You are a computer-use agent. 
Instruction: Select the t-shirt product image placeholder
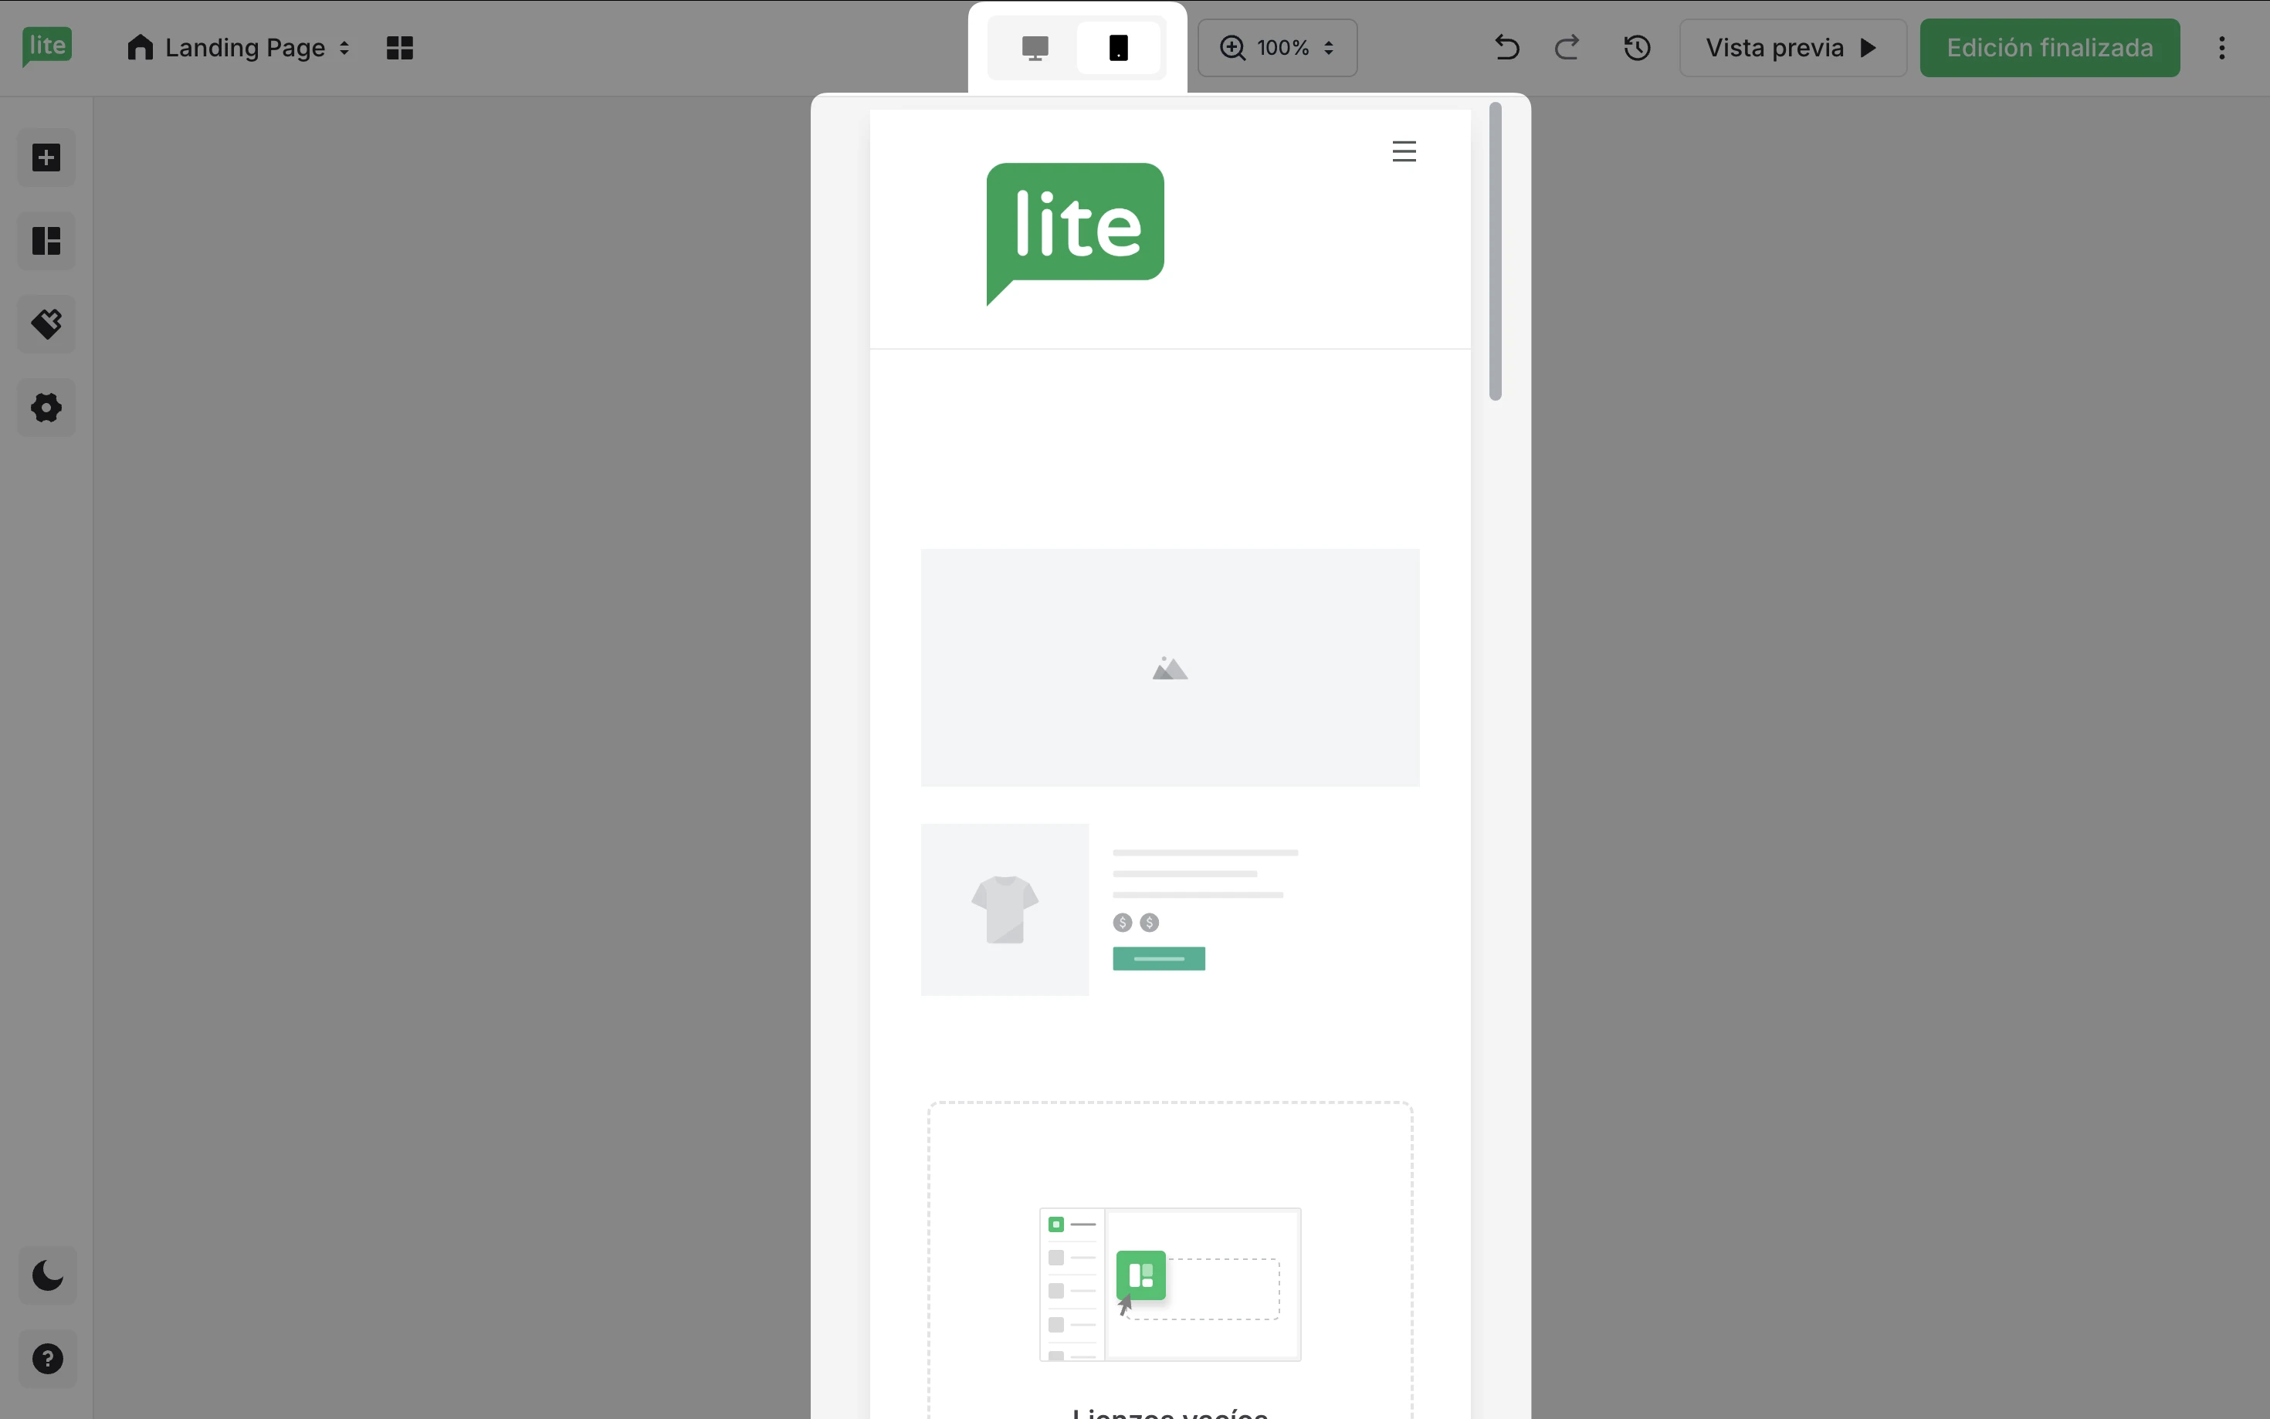pos(1004,909)
